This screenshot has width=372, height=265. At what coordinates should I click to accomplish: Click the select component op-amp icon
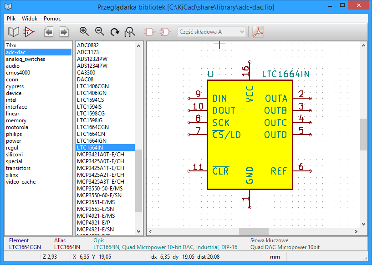coord(29,32)
